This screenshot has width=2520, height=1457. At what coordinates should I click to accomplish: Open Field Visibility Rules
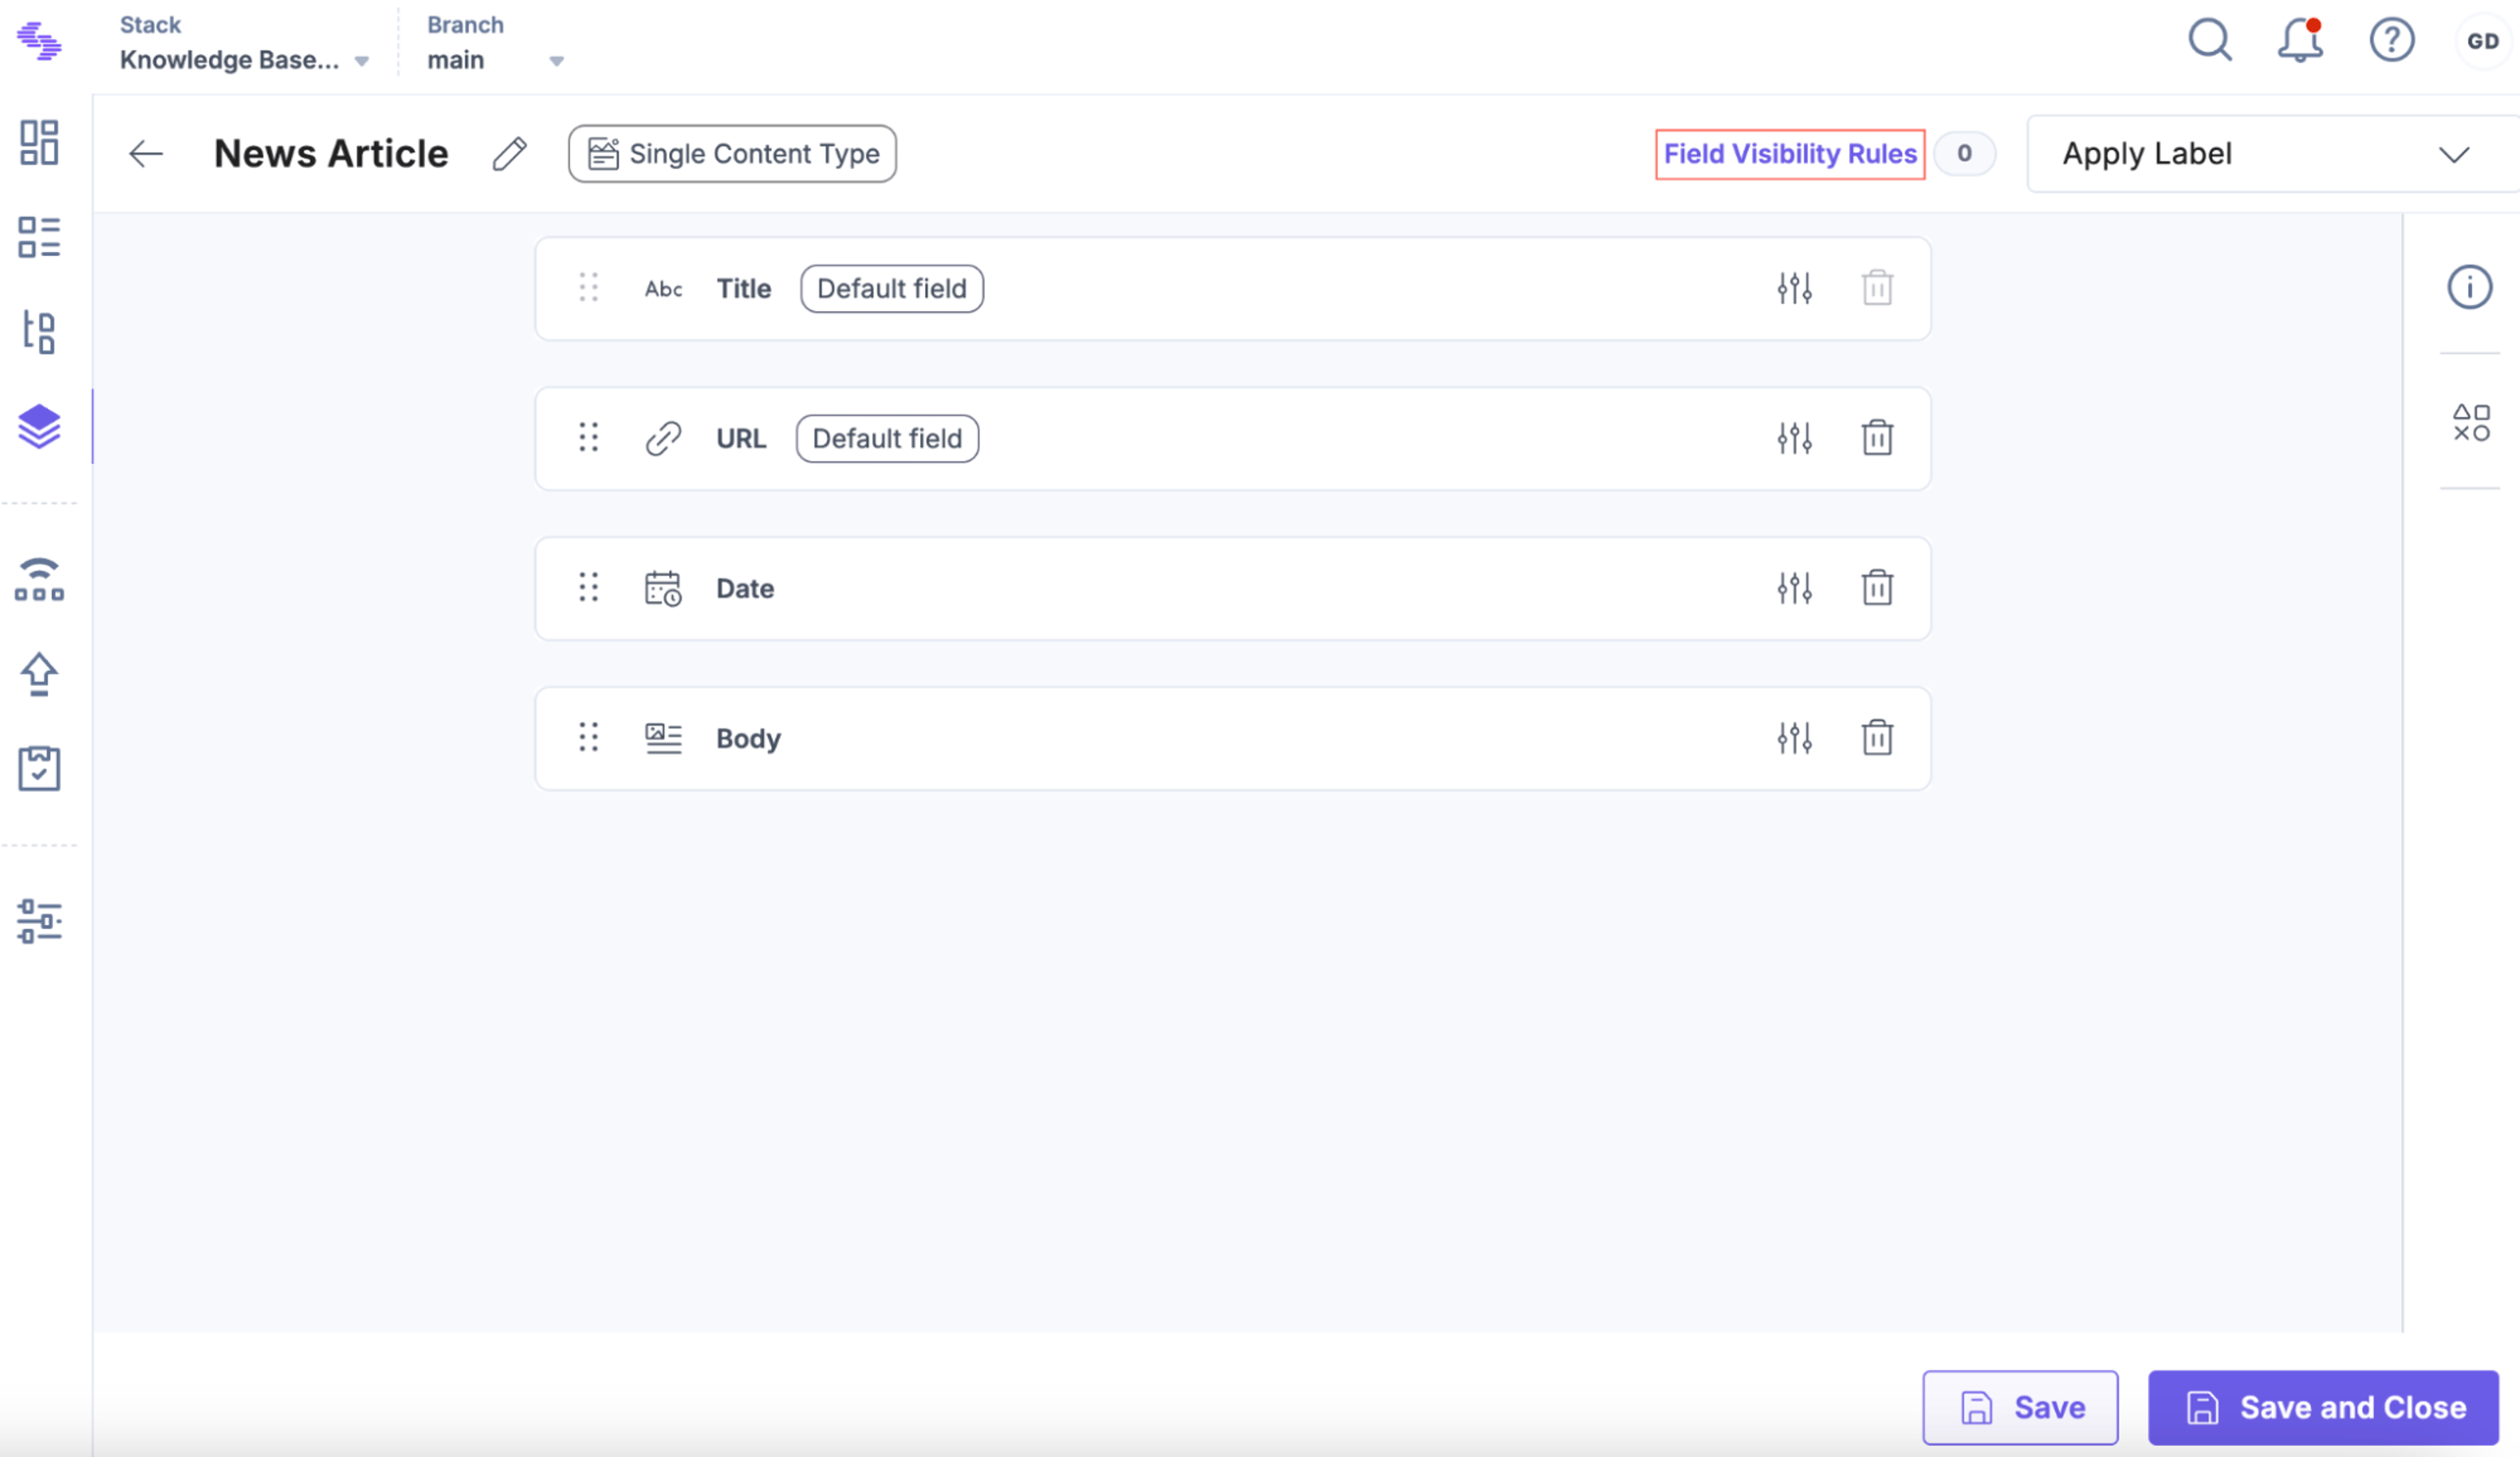(x=1790, y=154)
